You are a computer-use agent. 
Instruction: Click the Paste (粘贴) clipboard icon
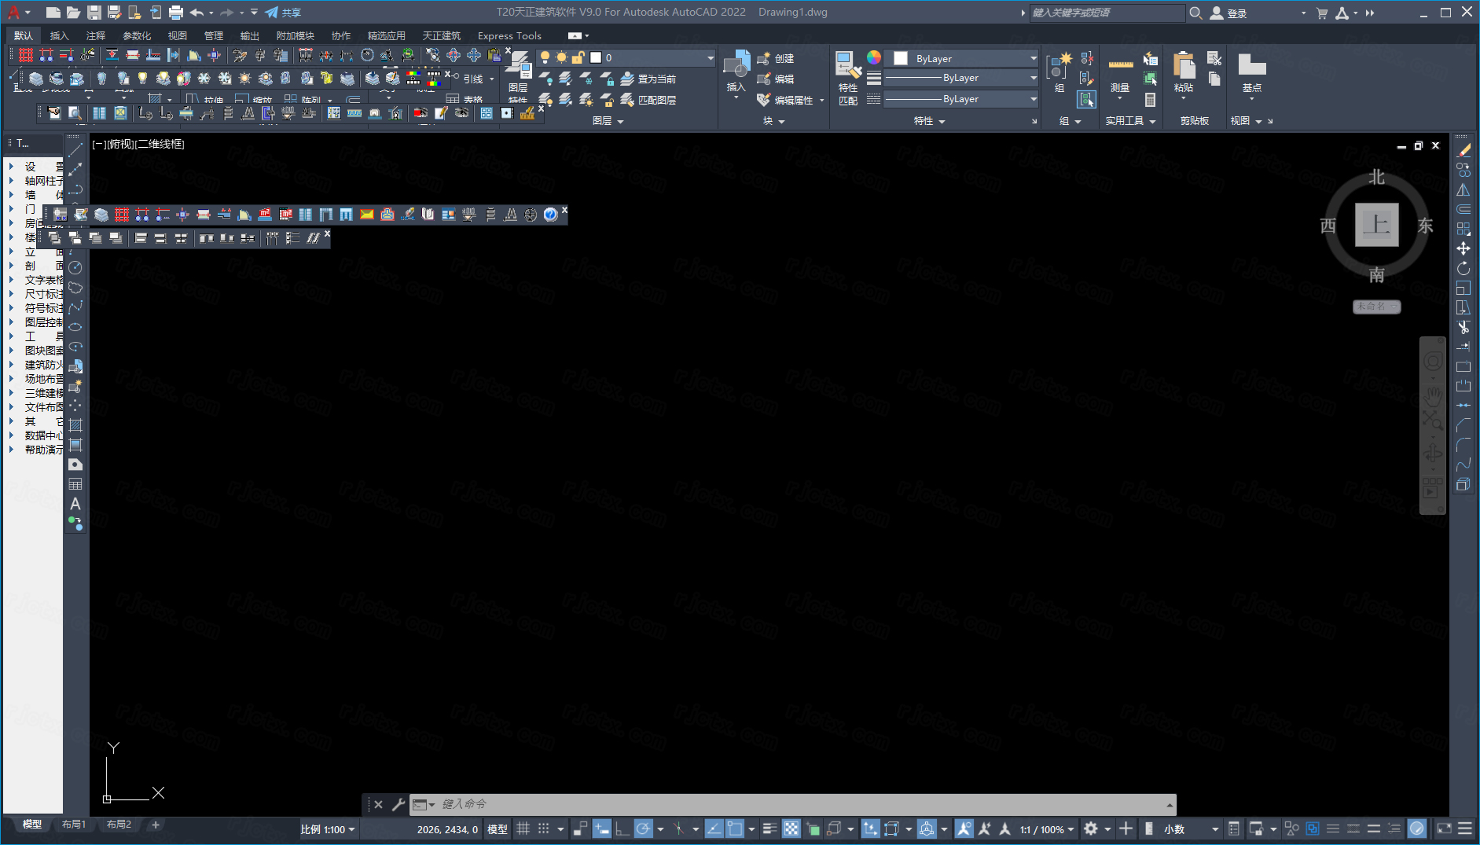[1183, 74]
